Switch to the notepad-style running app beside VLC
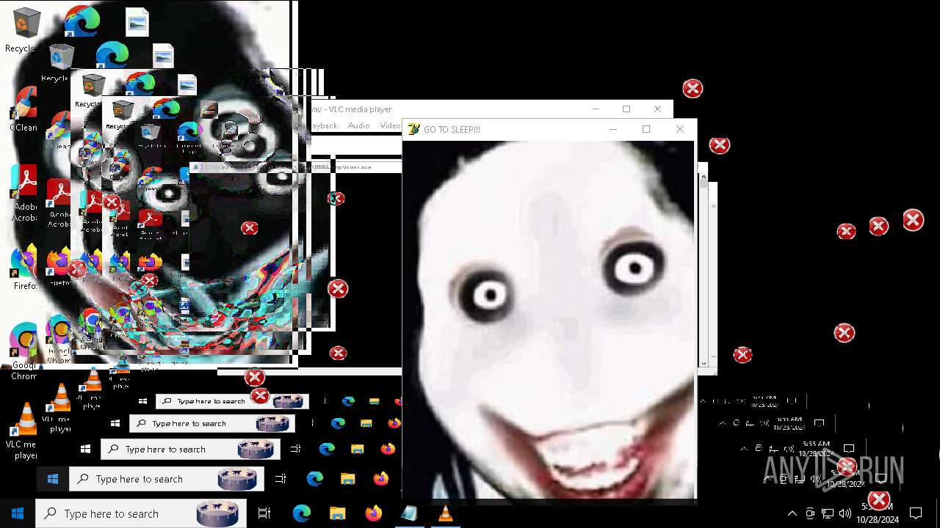Screen dimensions: 940x528 (x=409, y=513)
